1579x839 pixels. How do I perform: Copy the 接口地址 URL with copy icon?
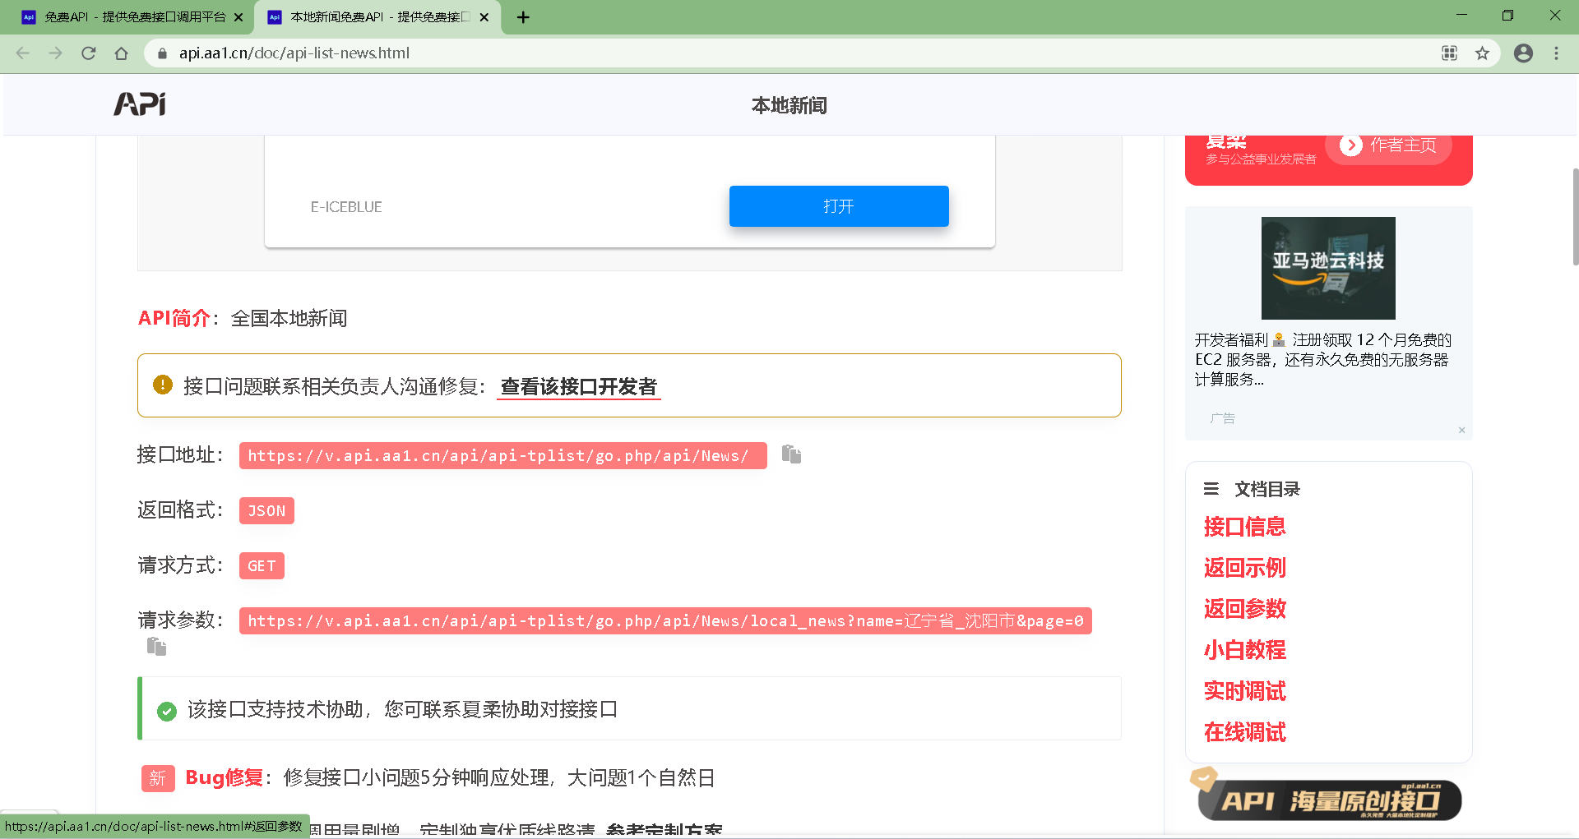coord(791,454)
